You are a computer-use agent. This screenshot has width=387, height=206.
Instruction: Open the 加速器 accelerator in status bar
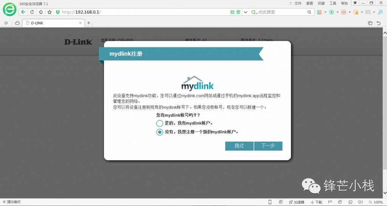pyautogui.click(x=296, y=202)
